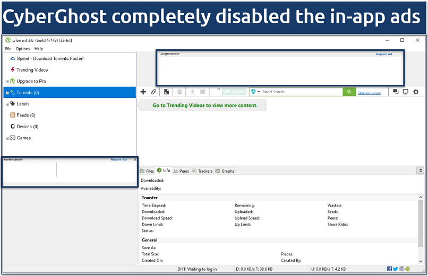Screen dimensions: 428x276
Task: Click the Feeds RSS icon
Action: 13,115
